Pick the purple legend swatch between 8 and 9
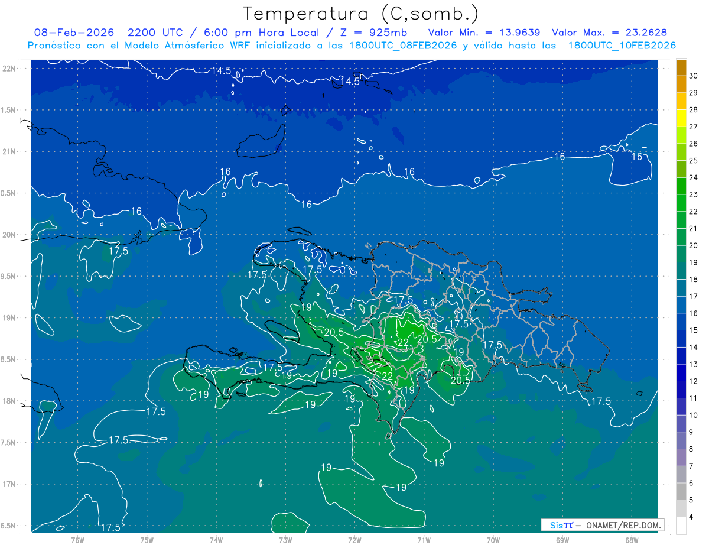Screen dimensions: 709x548 [x=681, y=440]
